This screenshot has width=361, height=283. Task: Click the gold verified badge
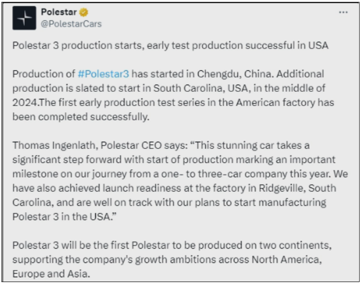pos(83,12)
